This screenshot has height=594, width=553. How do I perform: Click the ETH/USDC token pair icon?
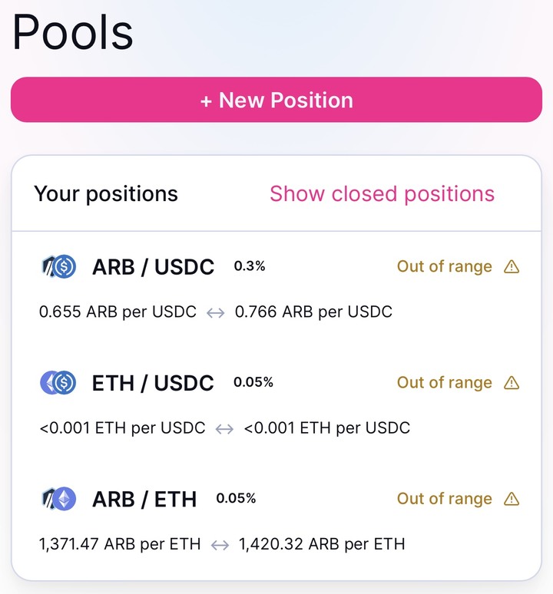[58, 382]
